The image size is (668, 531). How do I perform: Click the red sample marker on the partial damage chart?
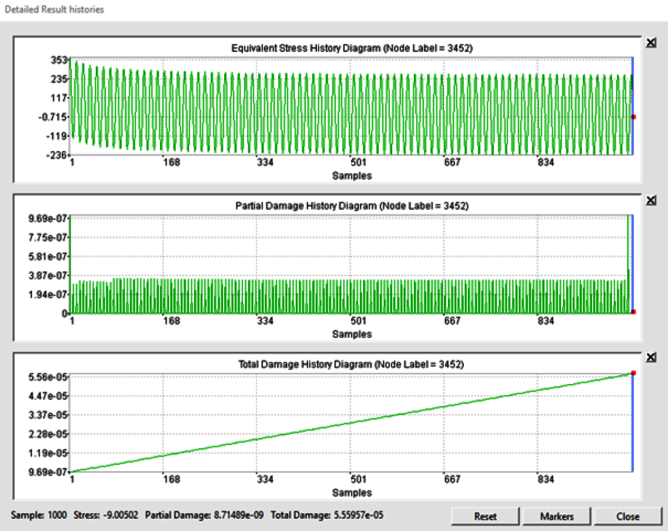[x=634, y=312]
